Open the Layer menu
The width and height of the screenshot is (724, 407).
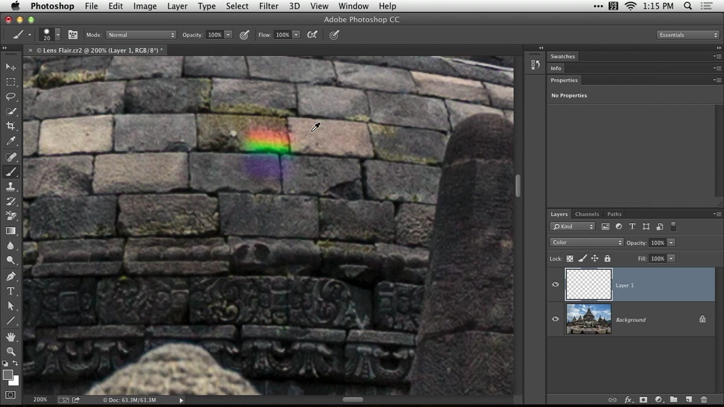177,6
